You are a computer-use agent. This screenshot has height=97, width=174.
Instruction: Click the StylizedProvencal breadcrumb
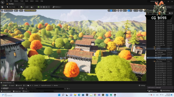[46, 85]
